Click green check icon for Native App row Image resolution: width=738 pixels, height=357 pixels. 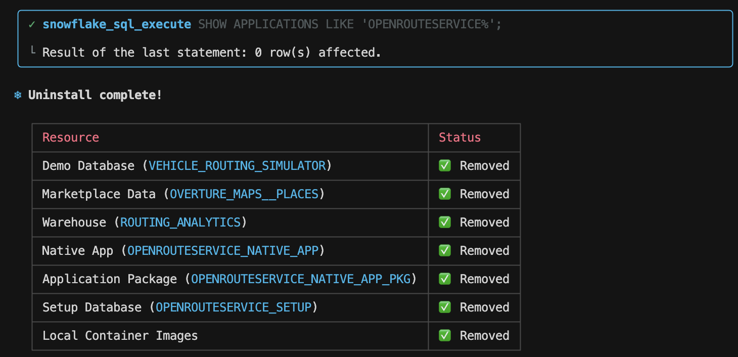tap(445, 251)
